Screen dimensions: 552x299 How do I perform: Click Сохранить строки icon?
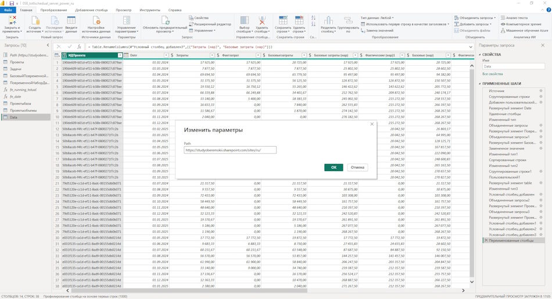pyautogui.click(x=283, y=20)
